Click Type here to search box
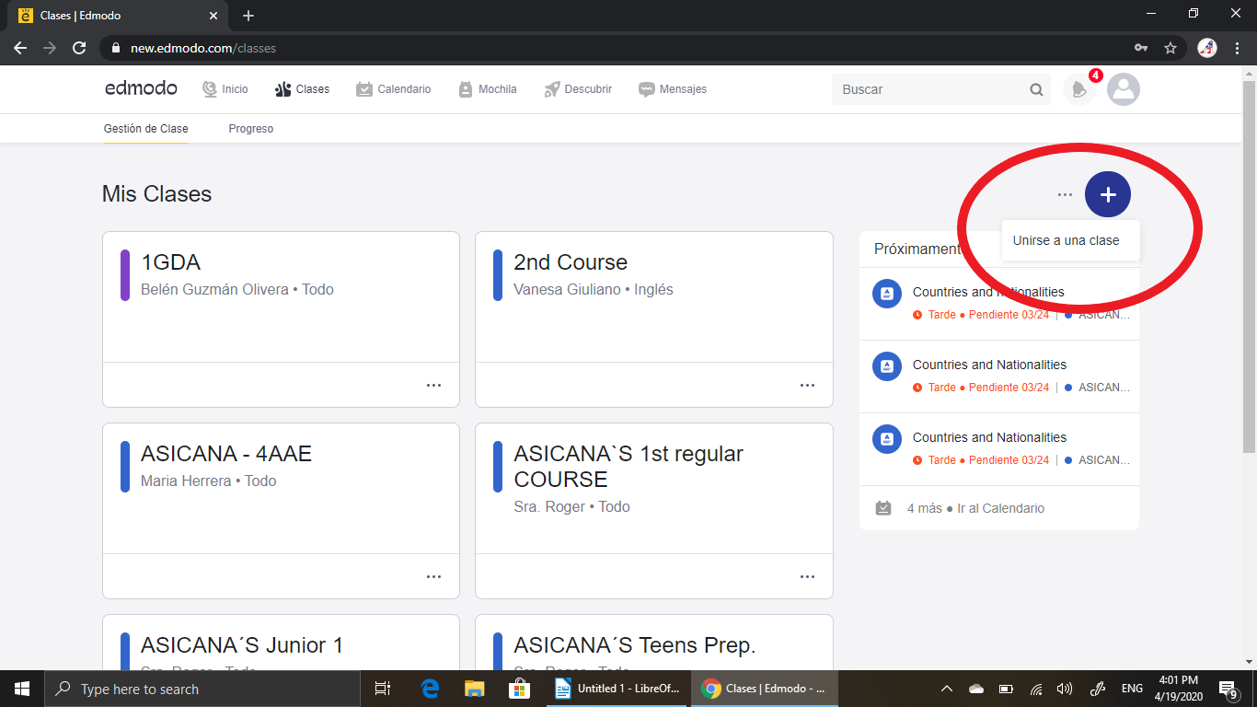 (202, 689)
